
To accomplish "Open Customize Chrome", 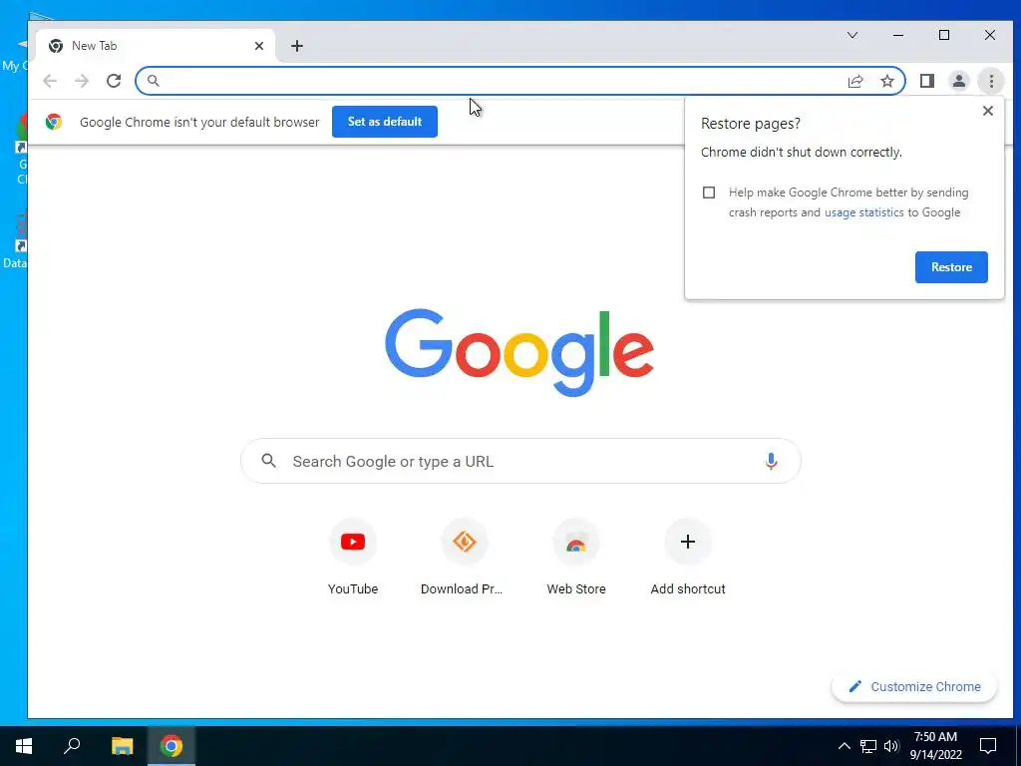I will click(914, 686).
